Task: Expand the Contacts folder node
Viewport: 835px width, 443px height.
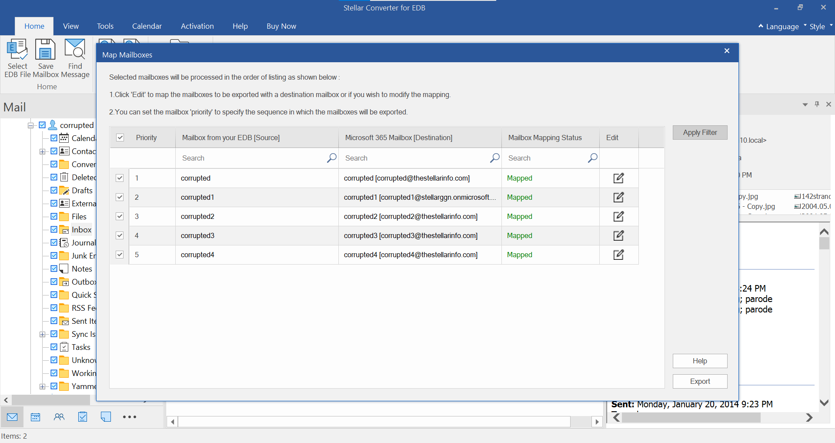Action: click(42, 151)
